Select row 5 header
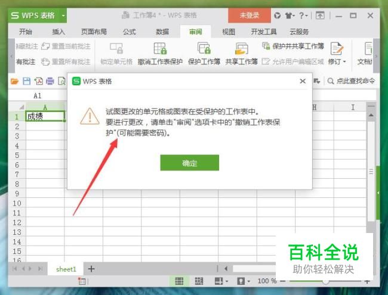This screenshot has height=295, width=388. (17, 155)
